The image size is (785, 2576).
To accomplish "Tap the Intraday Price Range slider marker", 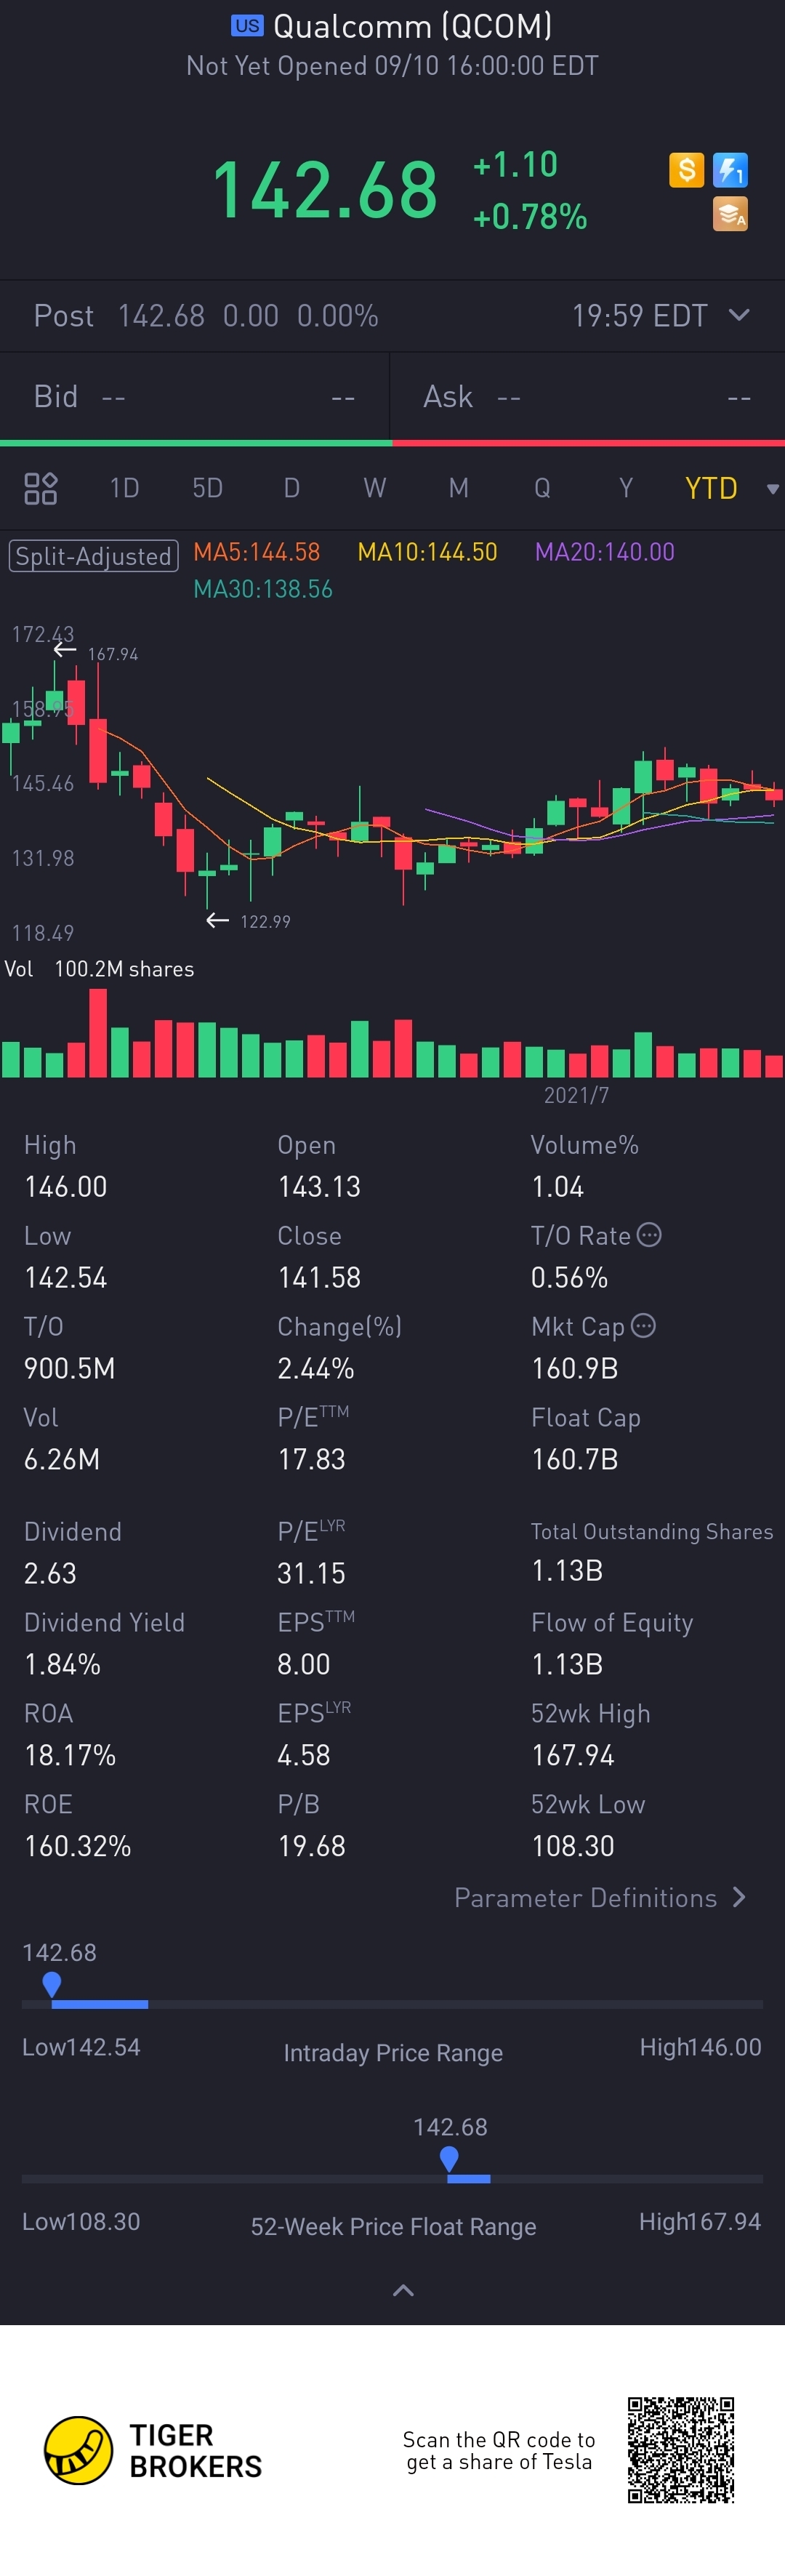I will pos(52,1985).
